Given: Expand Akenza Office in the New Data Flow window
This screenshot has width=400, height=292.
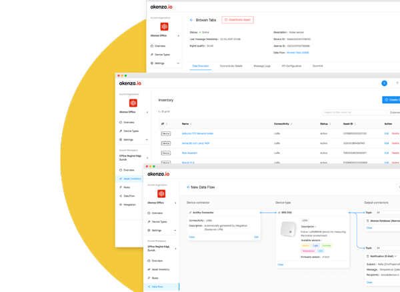Looking at the screenshot, I should tap(175, 203).
